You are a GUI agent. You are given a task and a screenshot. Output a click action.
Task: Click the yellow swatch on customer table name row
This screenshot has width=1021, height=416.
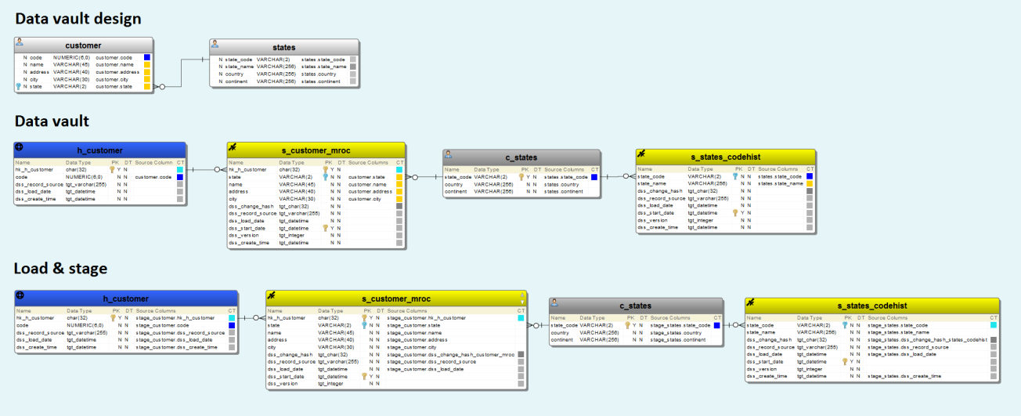point(146,65)
